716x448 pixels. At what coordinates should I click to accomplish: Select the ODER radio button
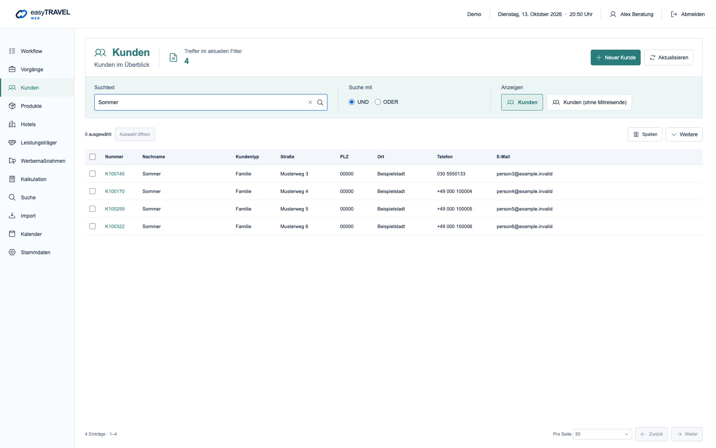click(x=378, y=102)
